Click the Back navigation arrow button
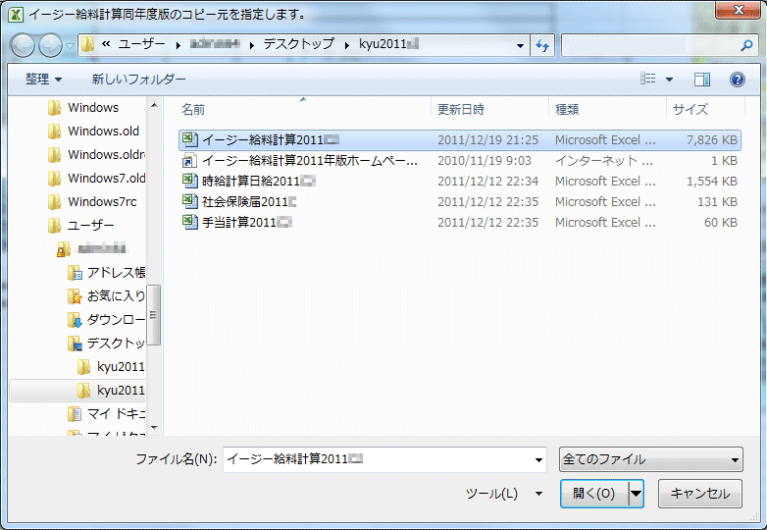767x530 pixels. [24, 45]
